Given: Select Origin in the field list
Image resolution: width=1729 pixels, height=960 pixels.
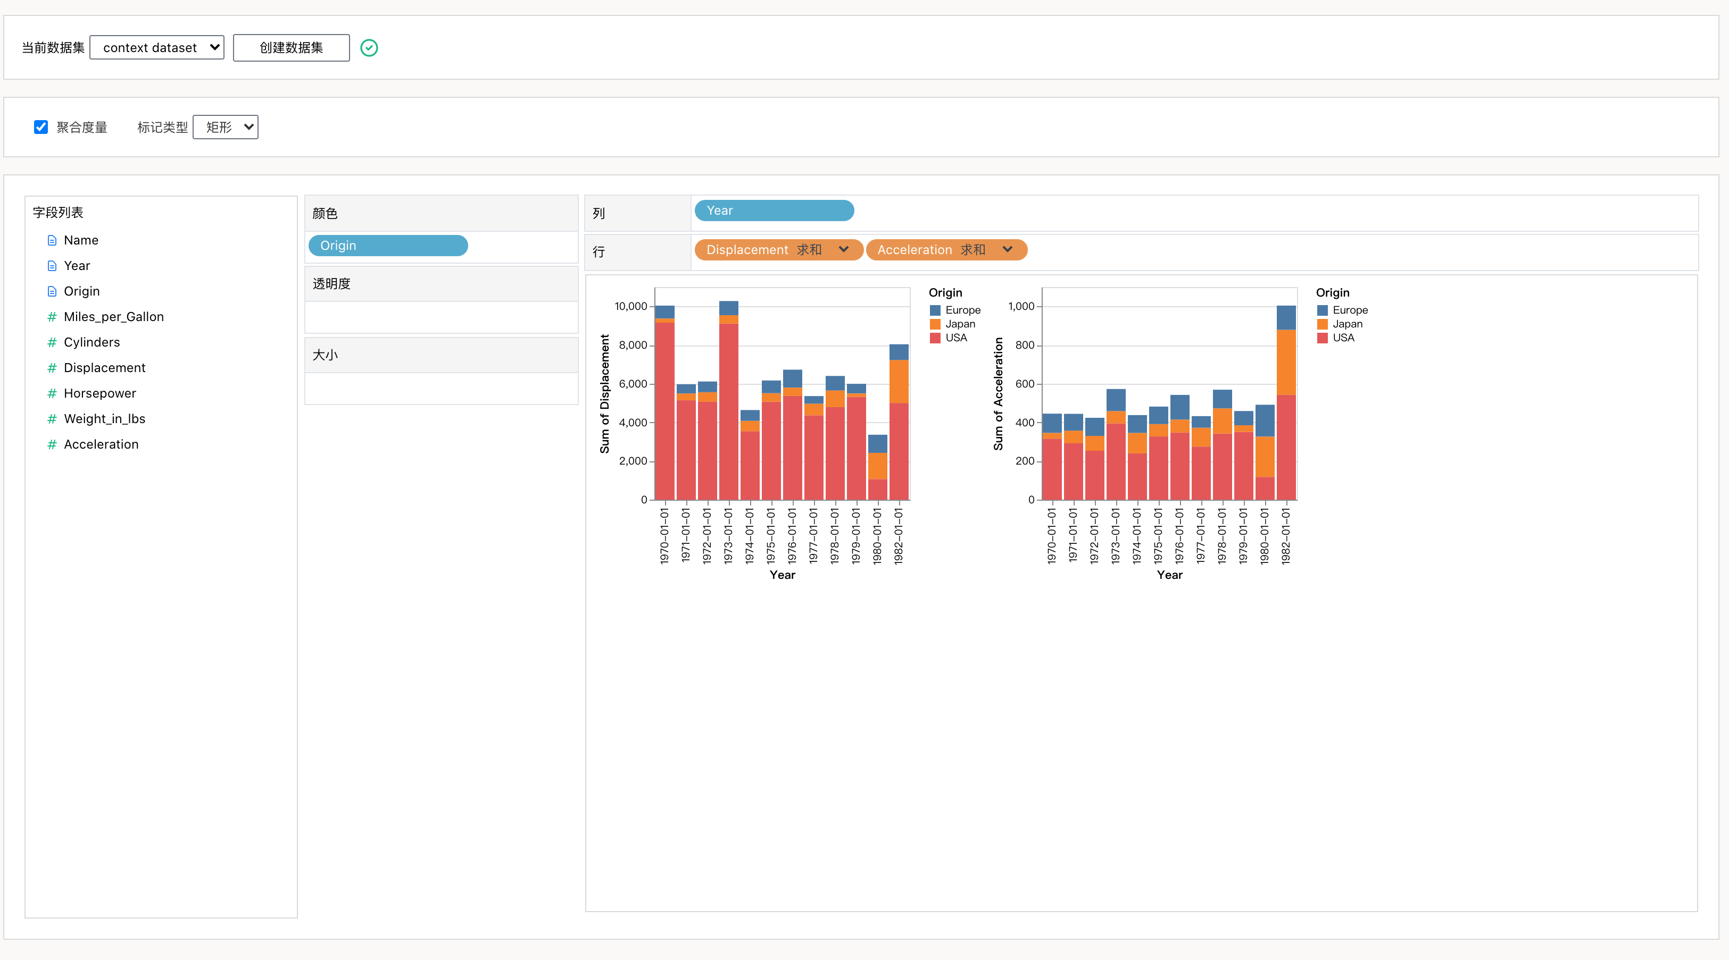Looking at the screenshot, I should 82,291.
